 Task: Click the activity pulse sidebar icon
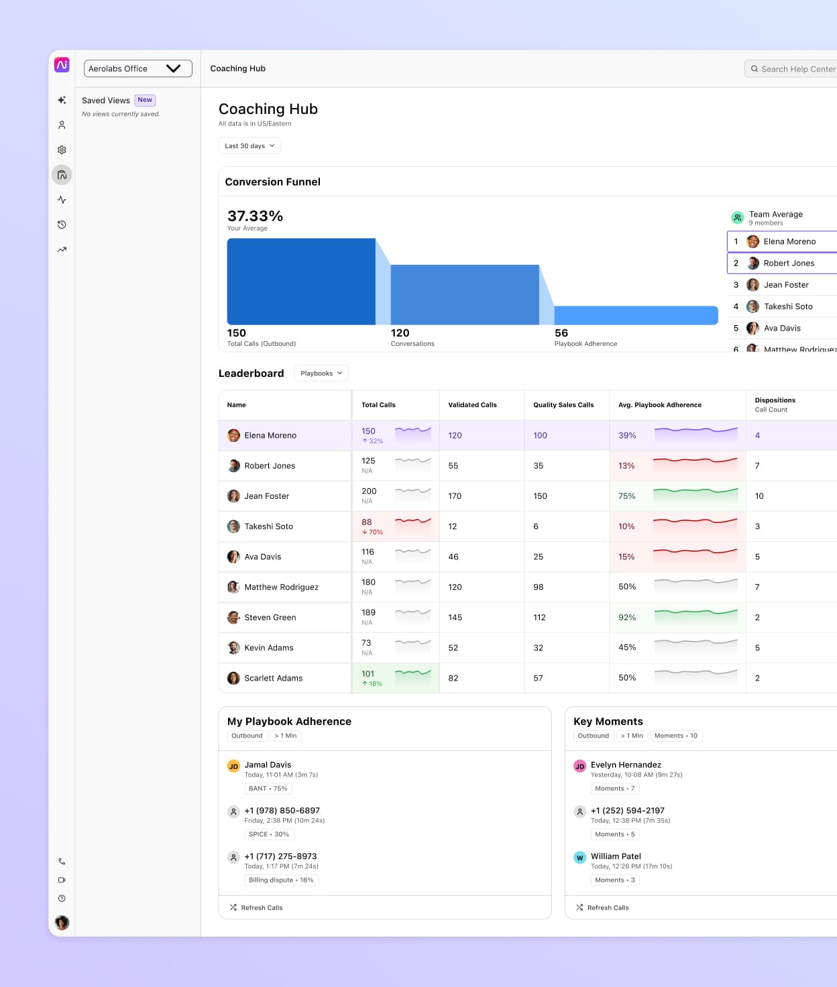(x=62, y=200)
